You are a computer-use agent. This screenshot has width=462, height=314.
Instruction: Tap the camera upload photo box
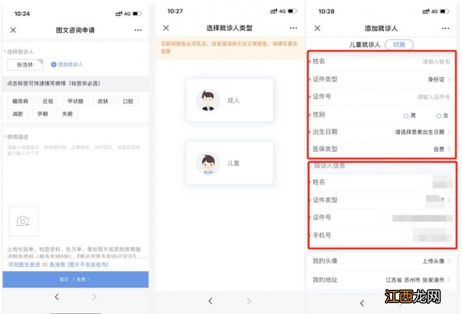tap(23, 221)
